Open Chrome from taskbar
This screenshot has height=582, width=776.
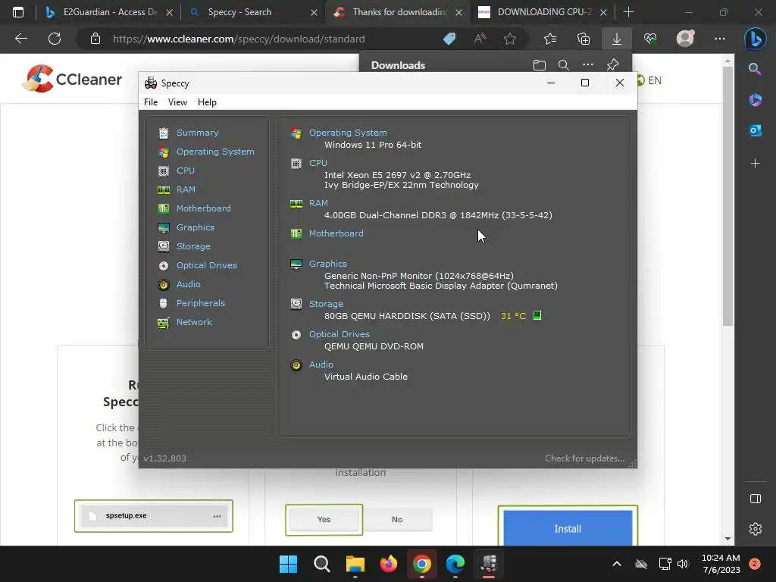421,564
